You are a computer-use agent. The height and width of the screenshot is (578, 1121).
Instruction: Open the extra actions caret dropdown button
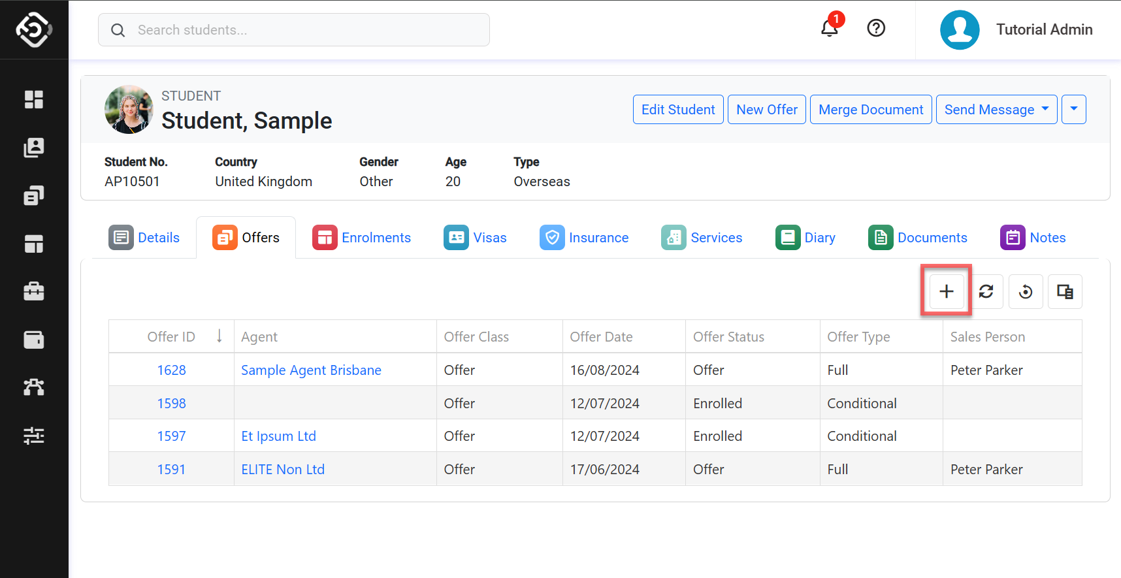pos(1073,110)
